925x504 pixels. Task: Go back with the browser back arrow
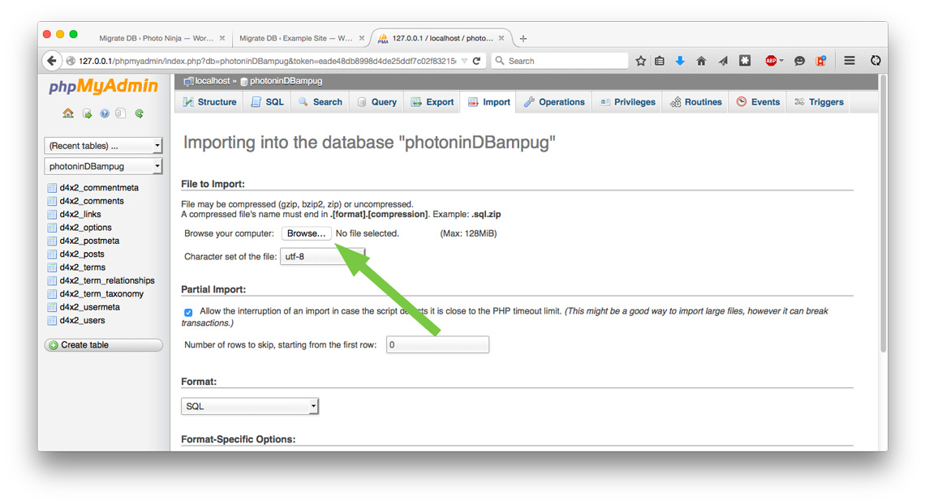[52, 61]
